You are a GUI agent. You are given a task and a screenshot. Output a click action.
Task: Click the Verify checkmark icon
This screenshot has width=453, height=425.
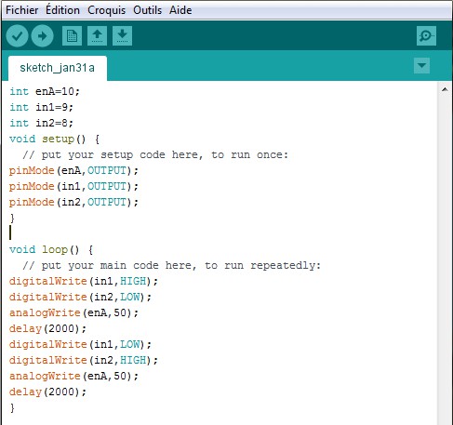[x=17, y=36]
